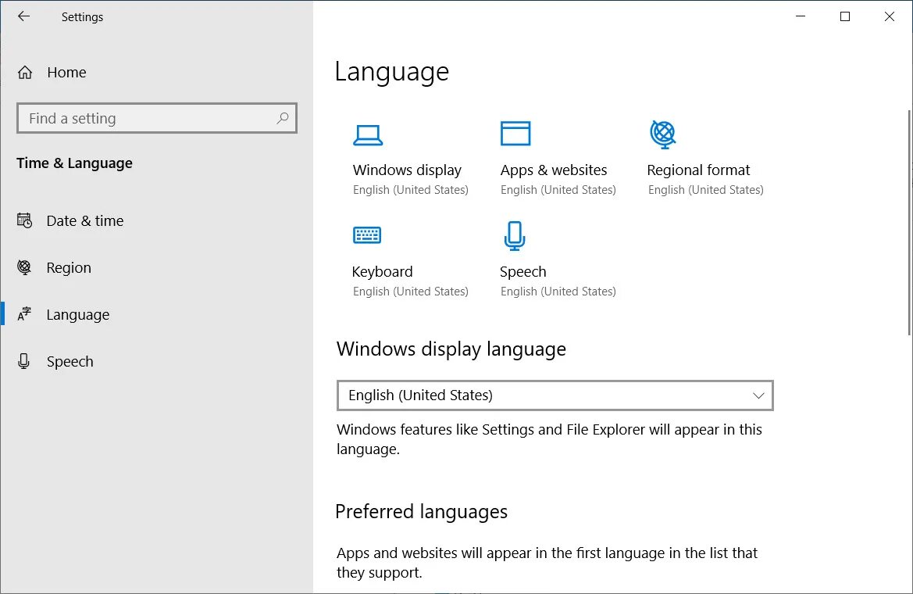
Task: Expand English (United States) language selector
Action: pos(555,395)
